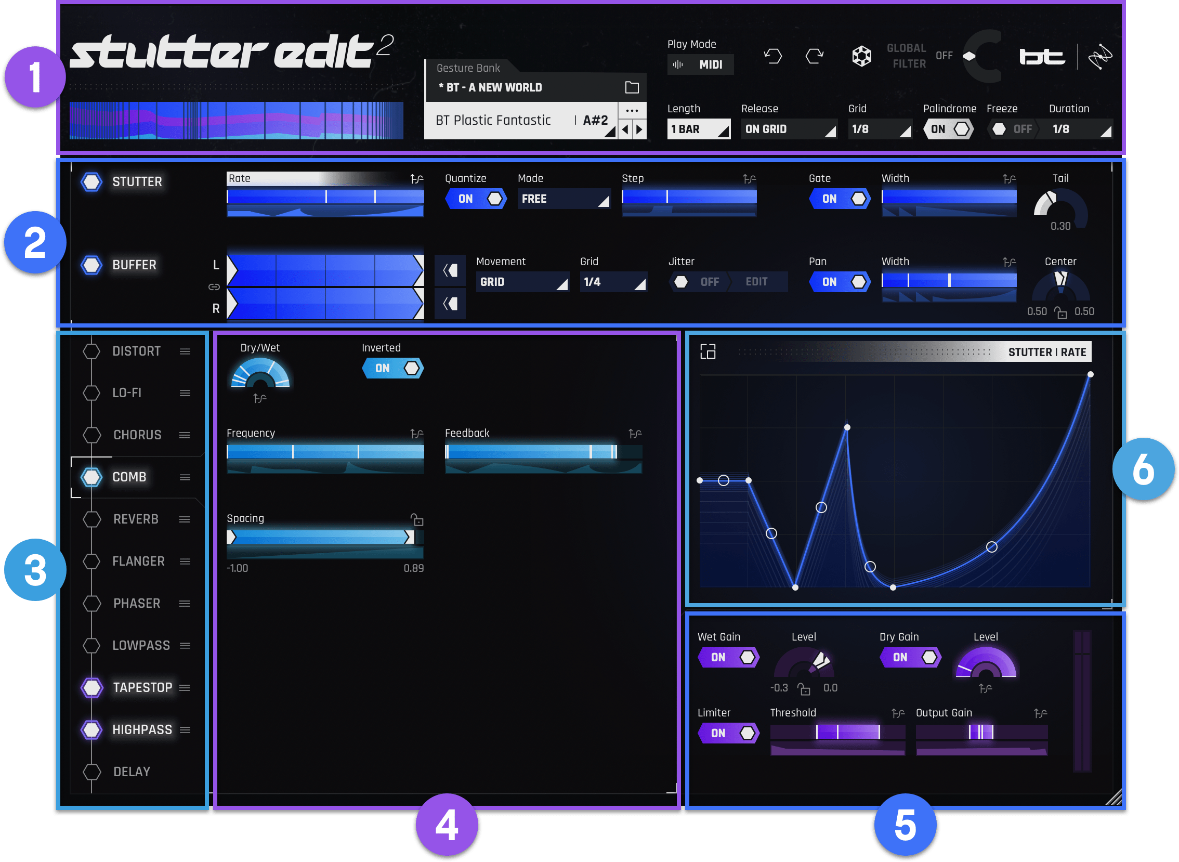Enable the Buffer module power hexagon

point(91,265)
